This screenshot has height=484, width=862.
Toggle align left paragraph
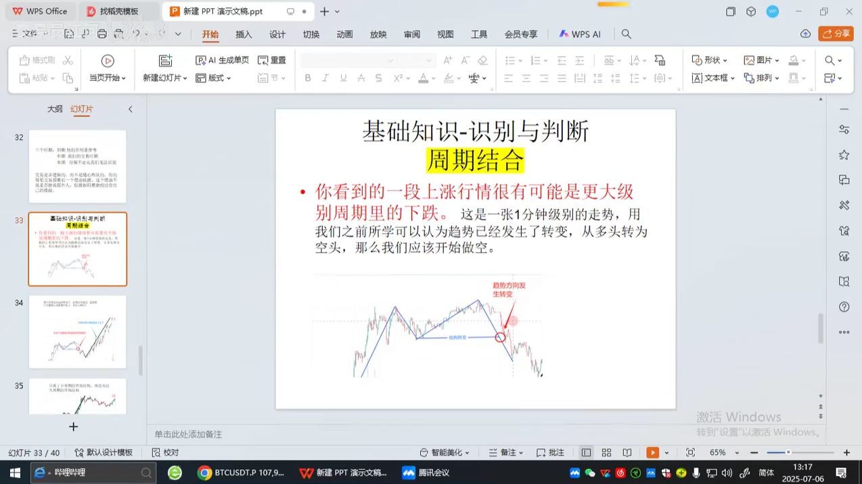click(509, 78)
